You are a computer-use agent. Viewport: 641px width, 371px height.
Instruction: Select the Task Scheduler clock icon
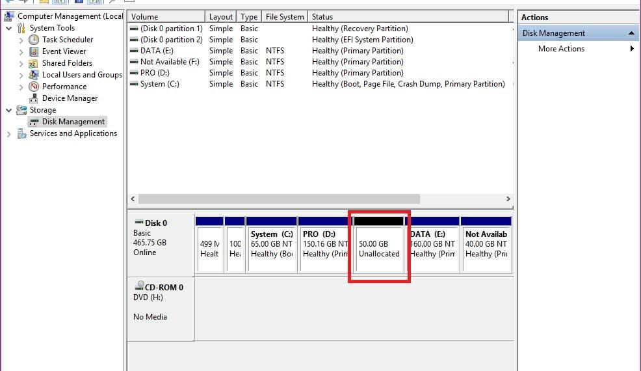(34, 40)
